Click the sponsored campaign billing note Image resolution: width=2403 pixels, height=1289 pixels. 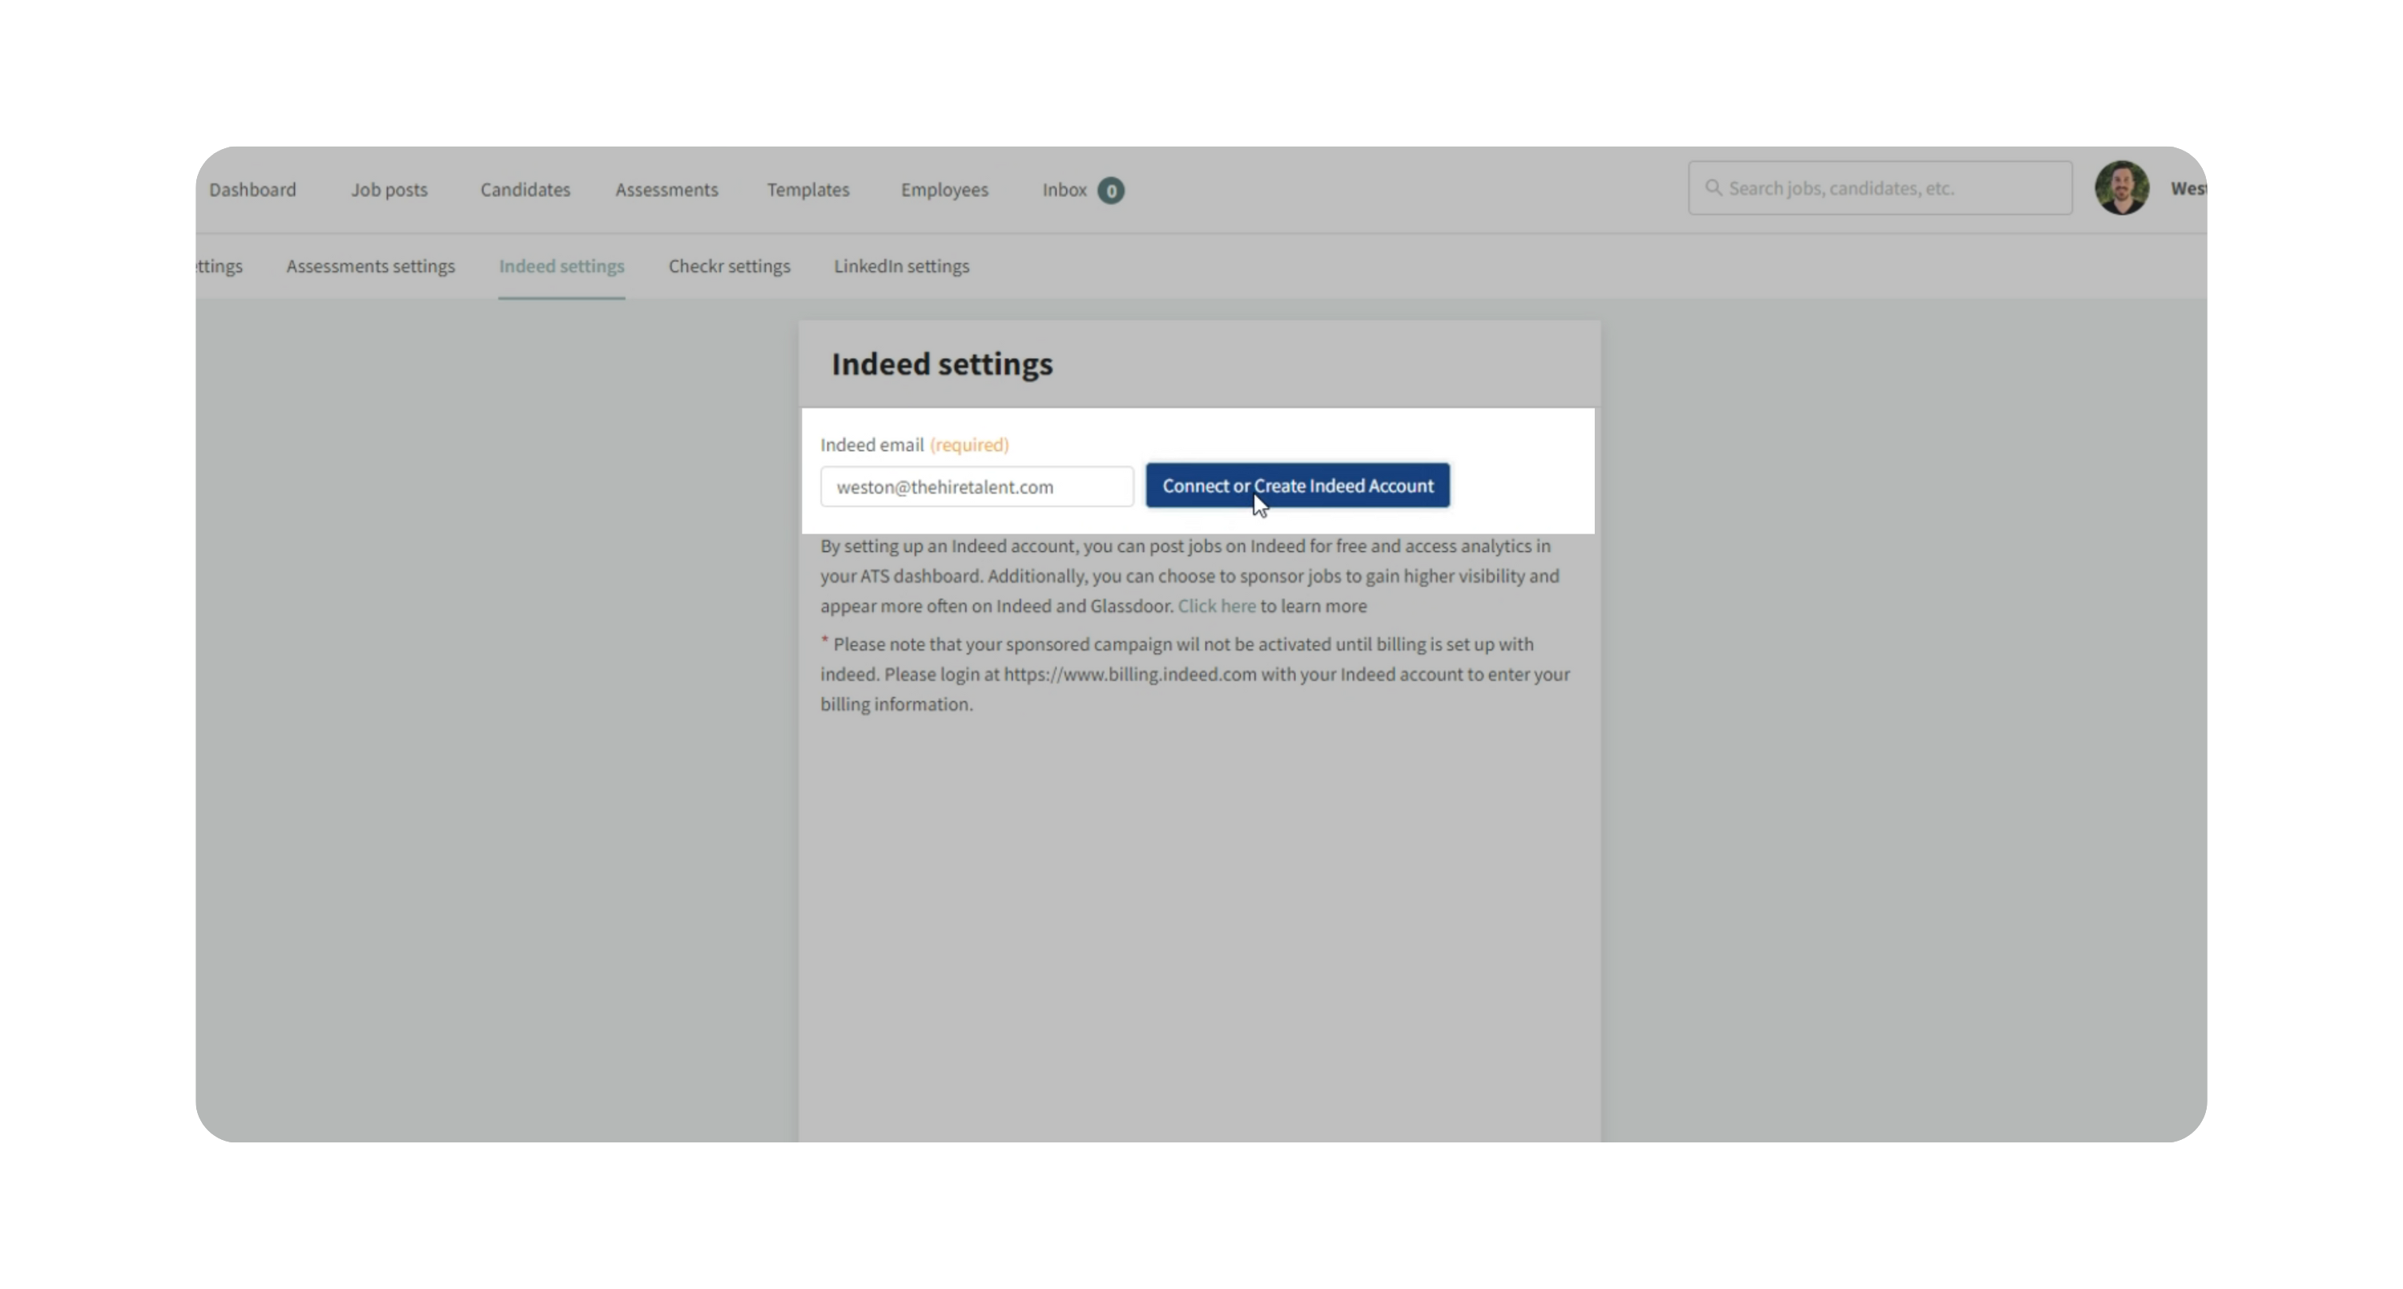[x=1195, y=675]
